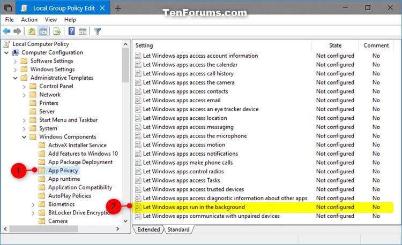Open the Action menu
Screen dimensions: 402x245
click(x=29, y=20)
